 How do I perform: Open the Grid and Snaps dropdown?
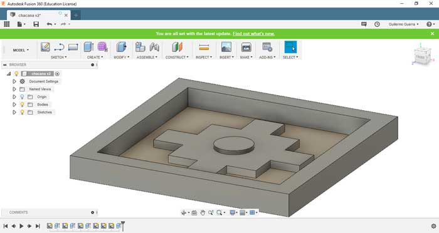[243, 212]
